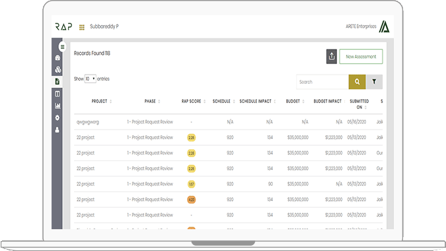Click the ARETE Enterprises triangle logo
Screen dimensions: 446x251
[x=384, y=26]
